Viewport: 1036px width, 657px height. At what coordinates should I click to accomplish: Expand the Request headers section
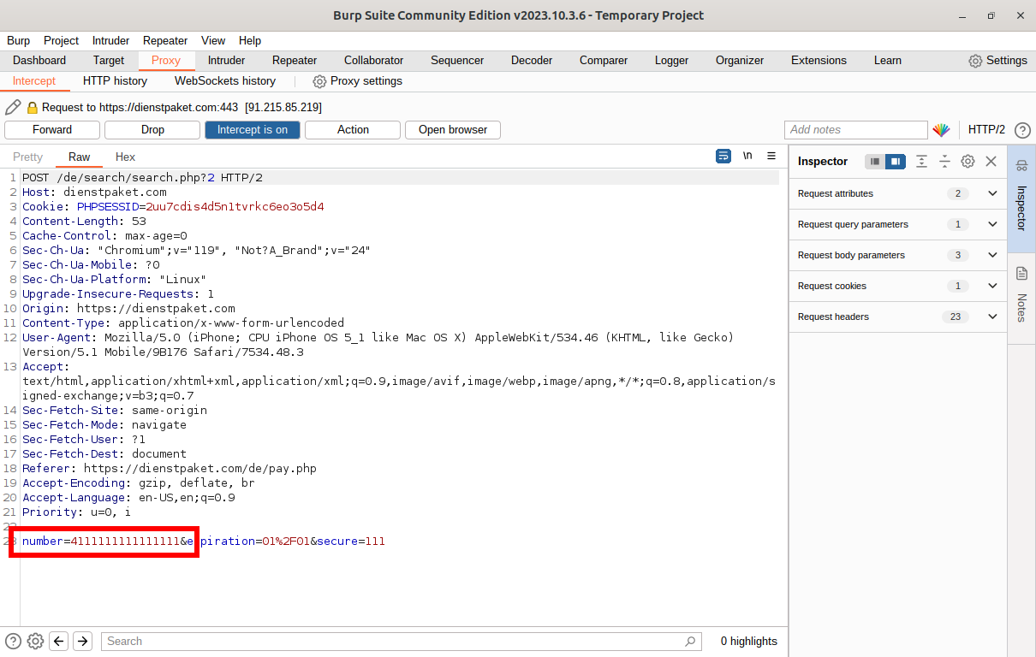pyautogui.click(x=992, y=317)
